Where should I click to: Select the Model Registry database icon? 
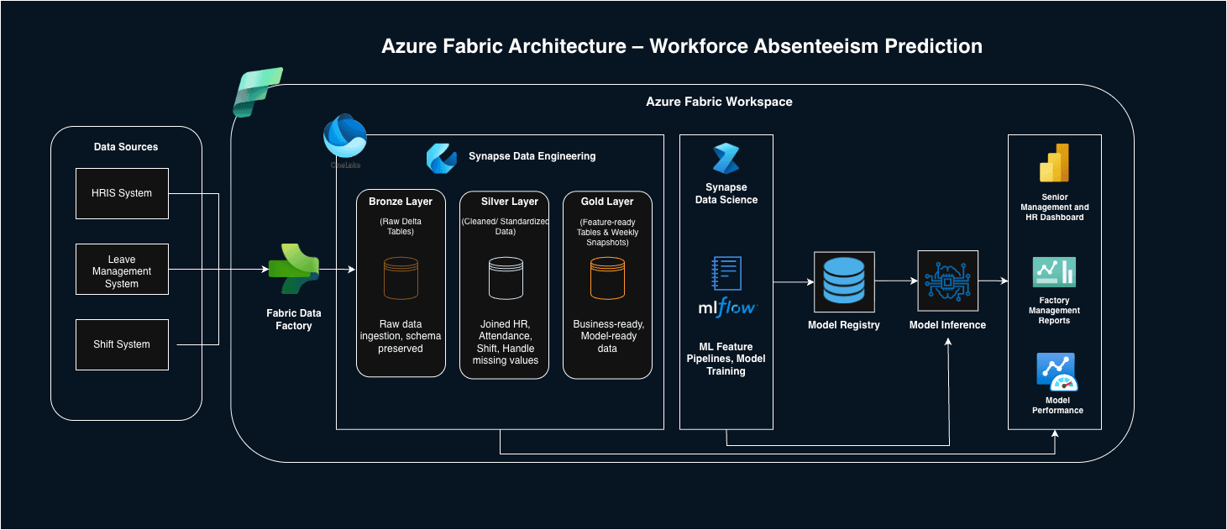844,281
